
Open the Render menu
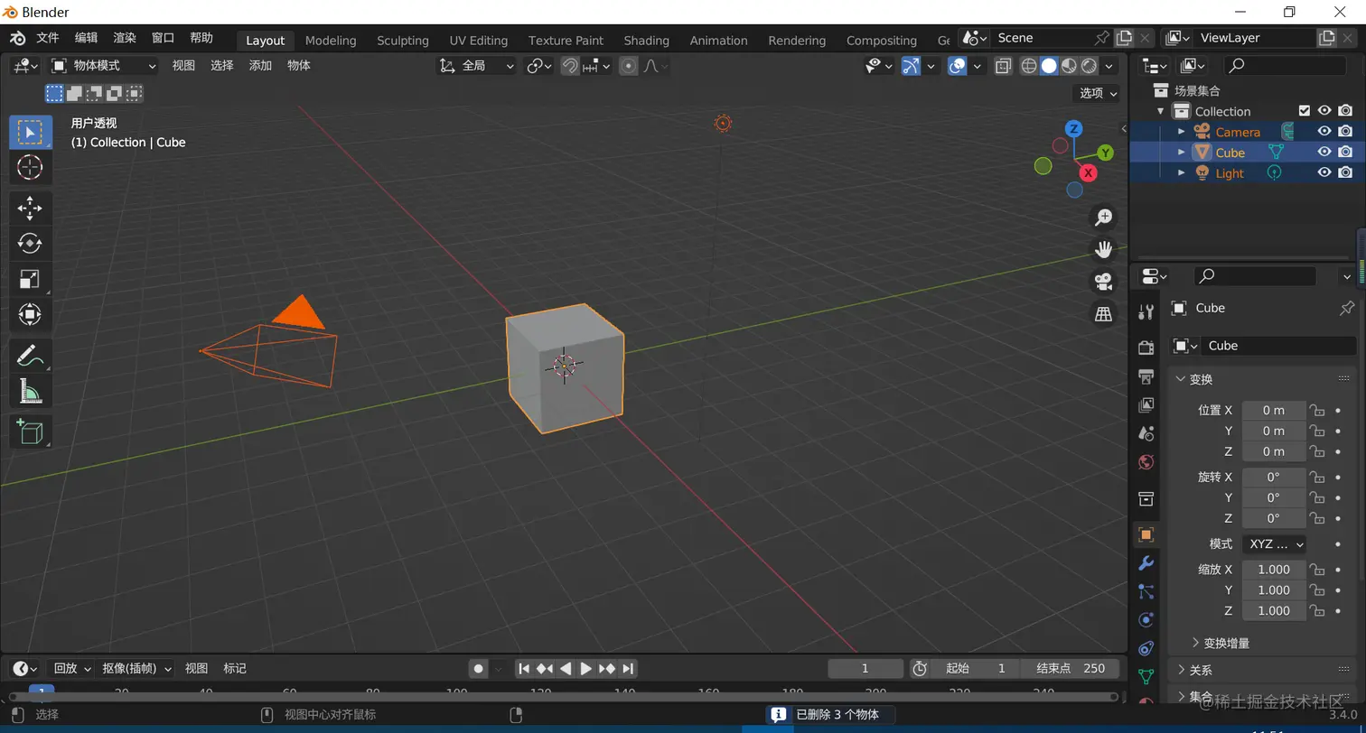point(125,38)
